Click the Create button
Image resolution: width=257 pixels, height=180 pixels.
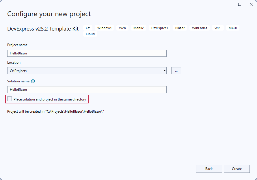click(x=236, y=169)
